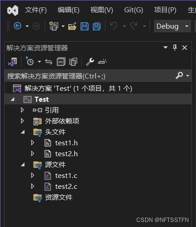
Task: Click the pending changes filter icon
Action: point(30,61)
